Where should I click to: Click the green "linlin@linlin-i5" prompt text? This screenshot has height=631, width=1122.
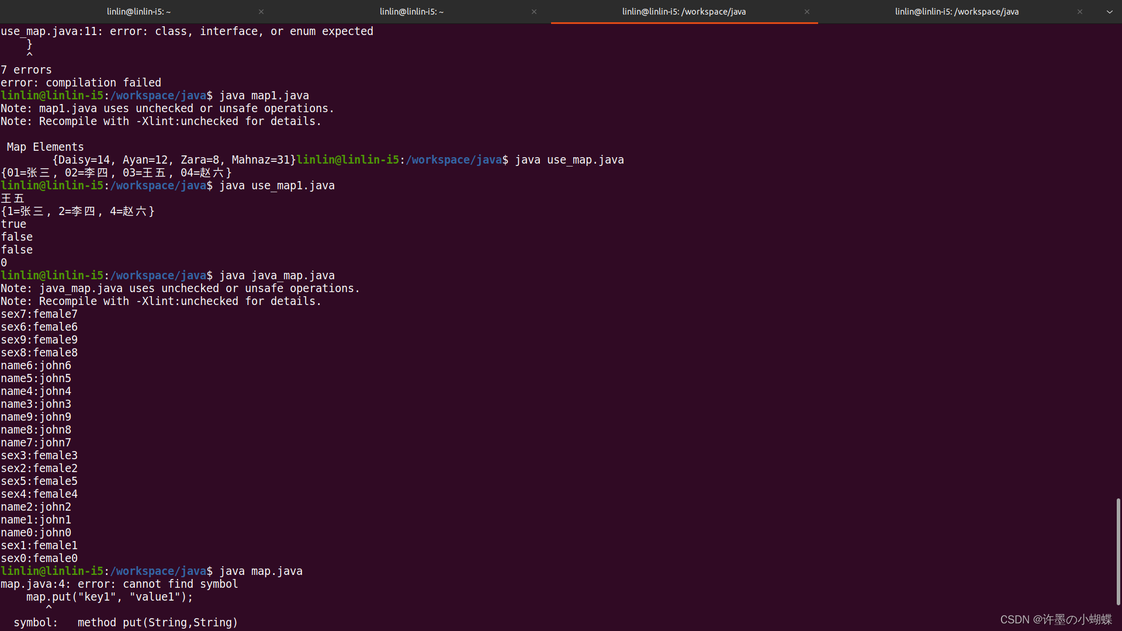click(x=53, y=571)
